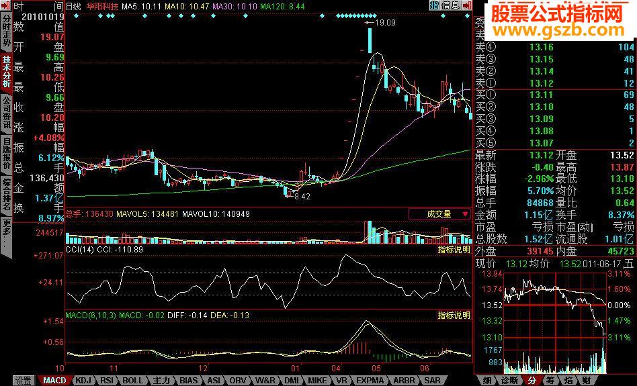Image resolution: width=637 pixels, height=386 pixels.
Task: Select the 焰 tab under the quote panel
Action: click(x=568, y=381)
